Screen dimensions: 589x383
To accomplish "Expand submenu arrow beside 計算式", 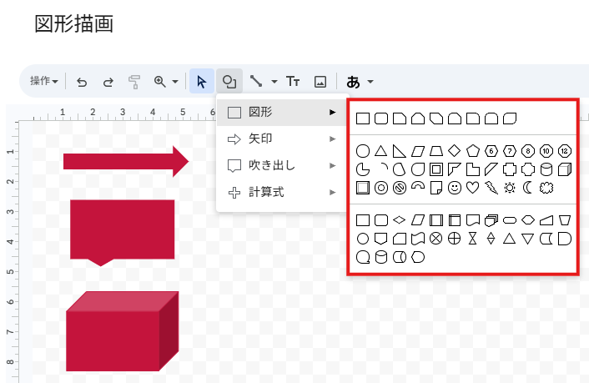I will click(x=332, y=193).
